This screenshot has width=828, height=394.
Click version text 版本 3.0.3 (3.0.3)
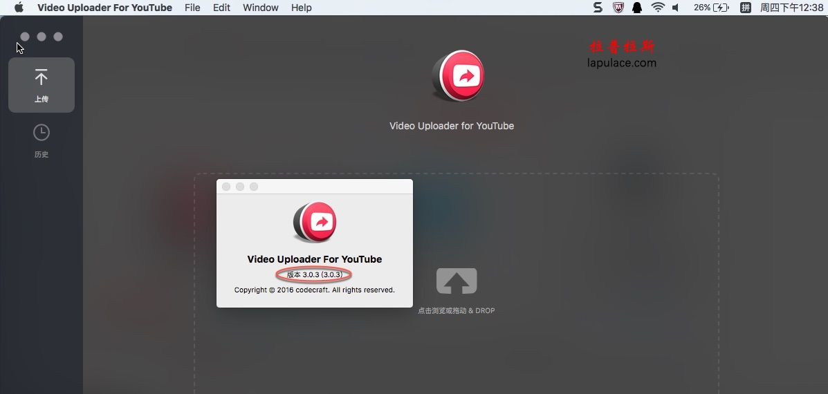tap(313, 274)
